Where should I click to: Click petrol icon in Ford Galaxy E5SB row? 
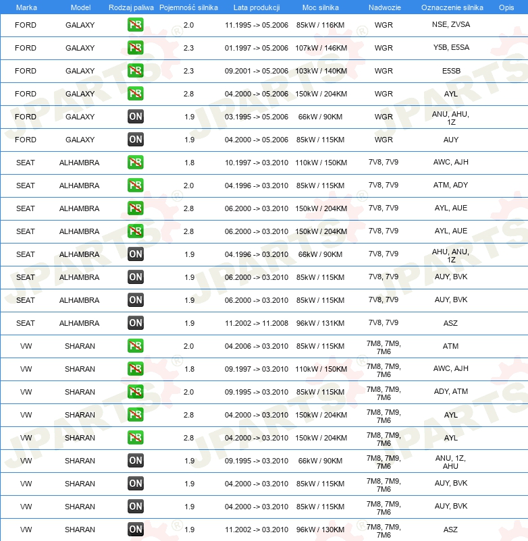(x=135, y=71)
